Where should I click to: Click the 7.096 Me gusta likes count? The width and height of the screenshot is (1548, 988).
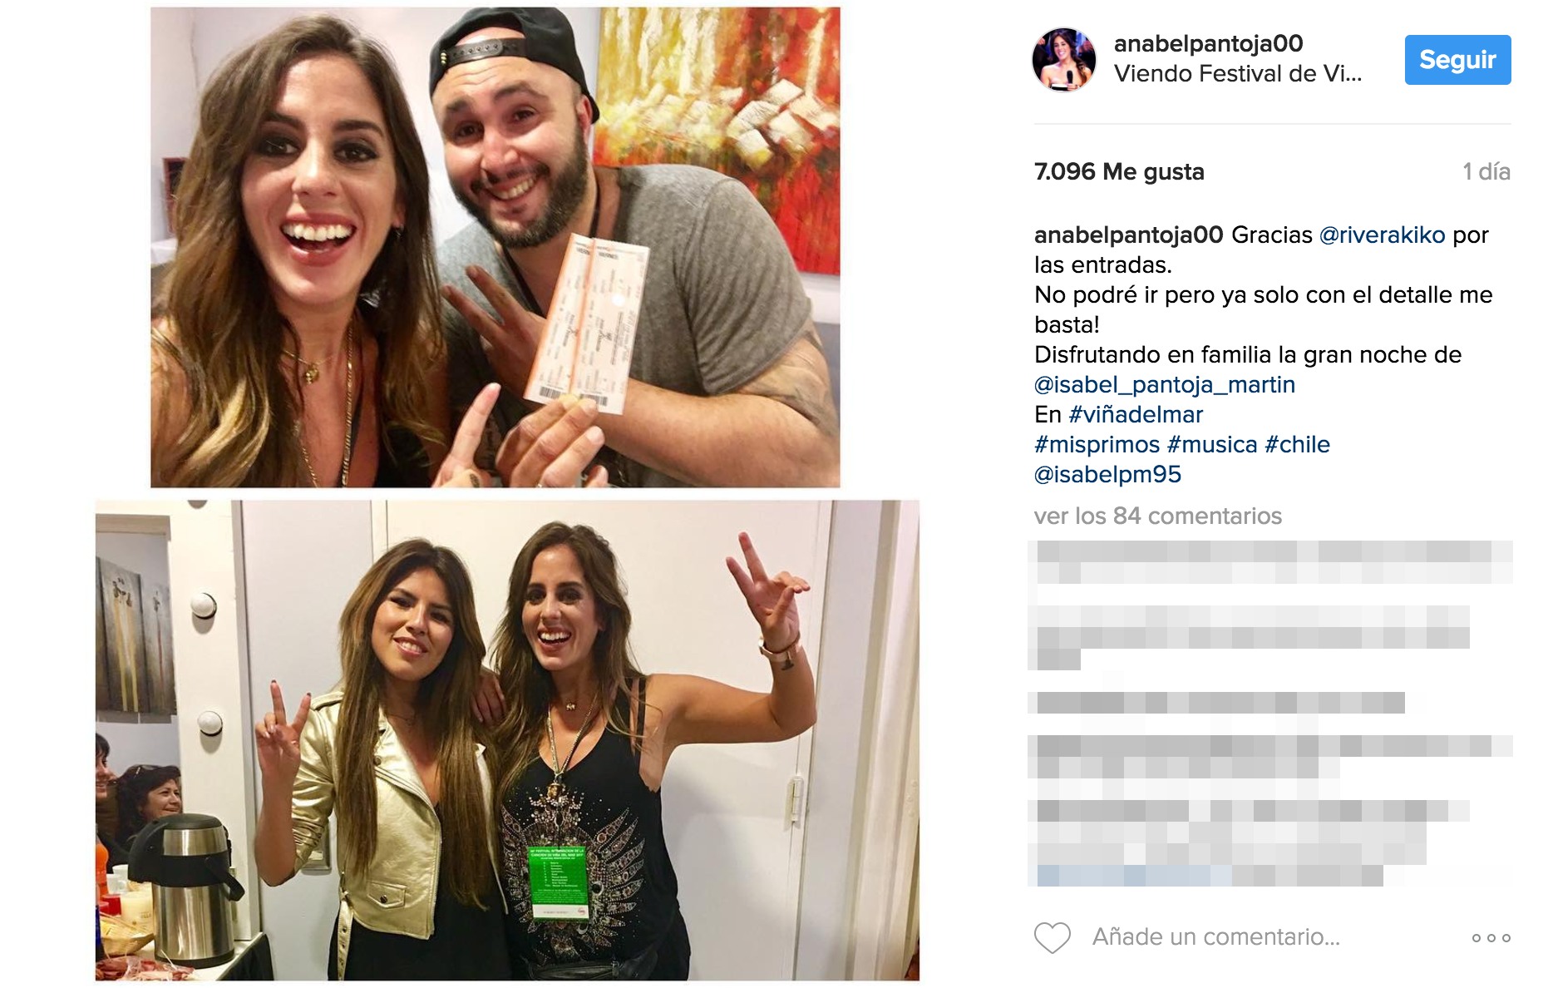[x=1119, y=172]
